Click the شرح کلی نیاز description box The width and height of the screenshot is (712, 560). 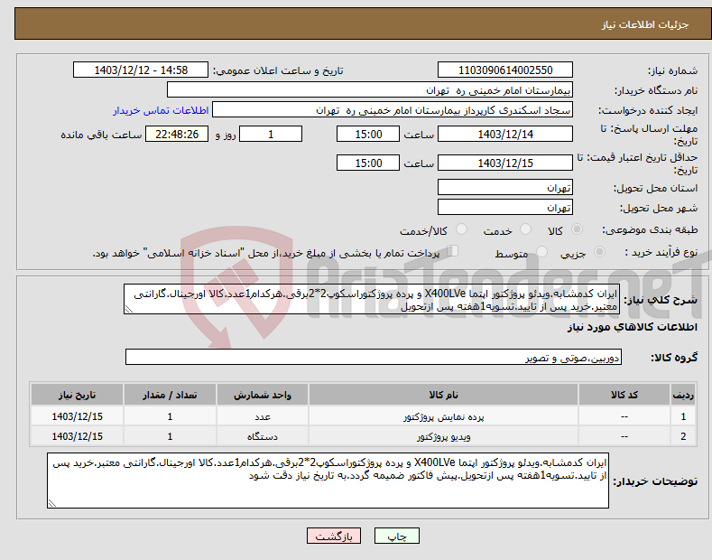tap(372, 299)
